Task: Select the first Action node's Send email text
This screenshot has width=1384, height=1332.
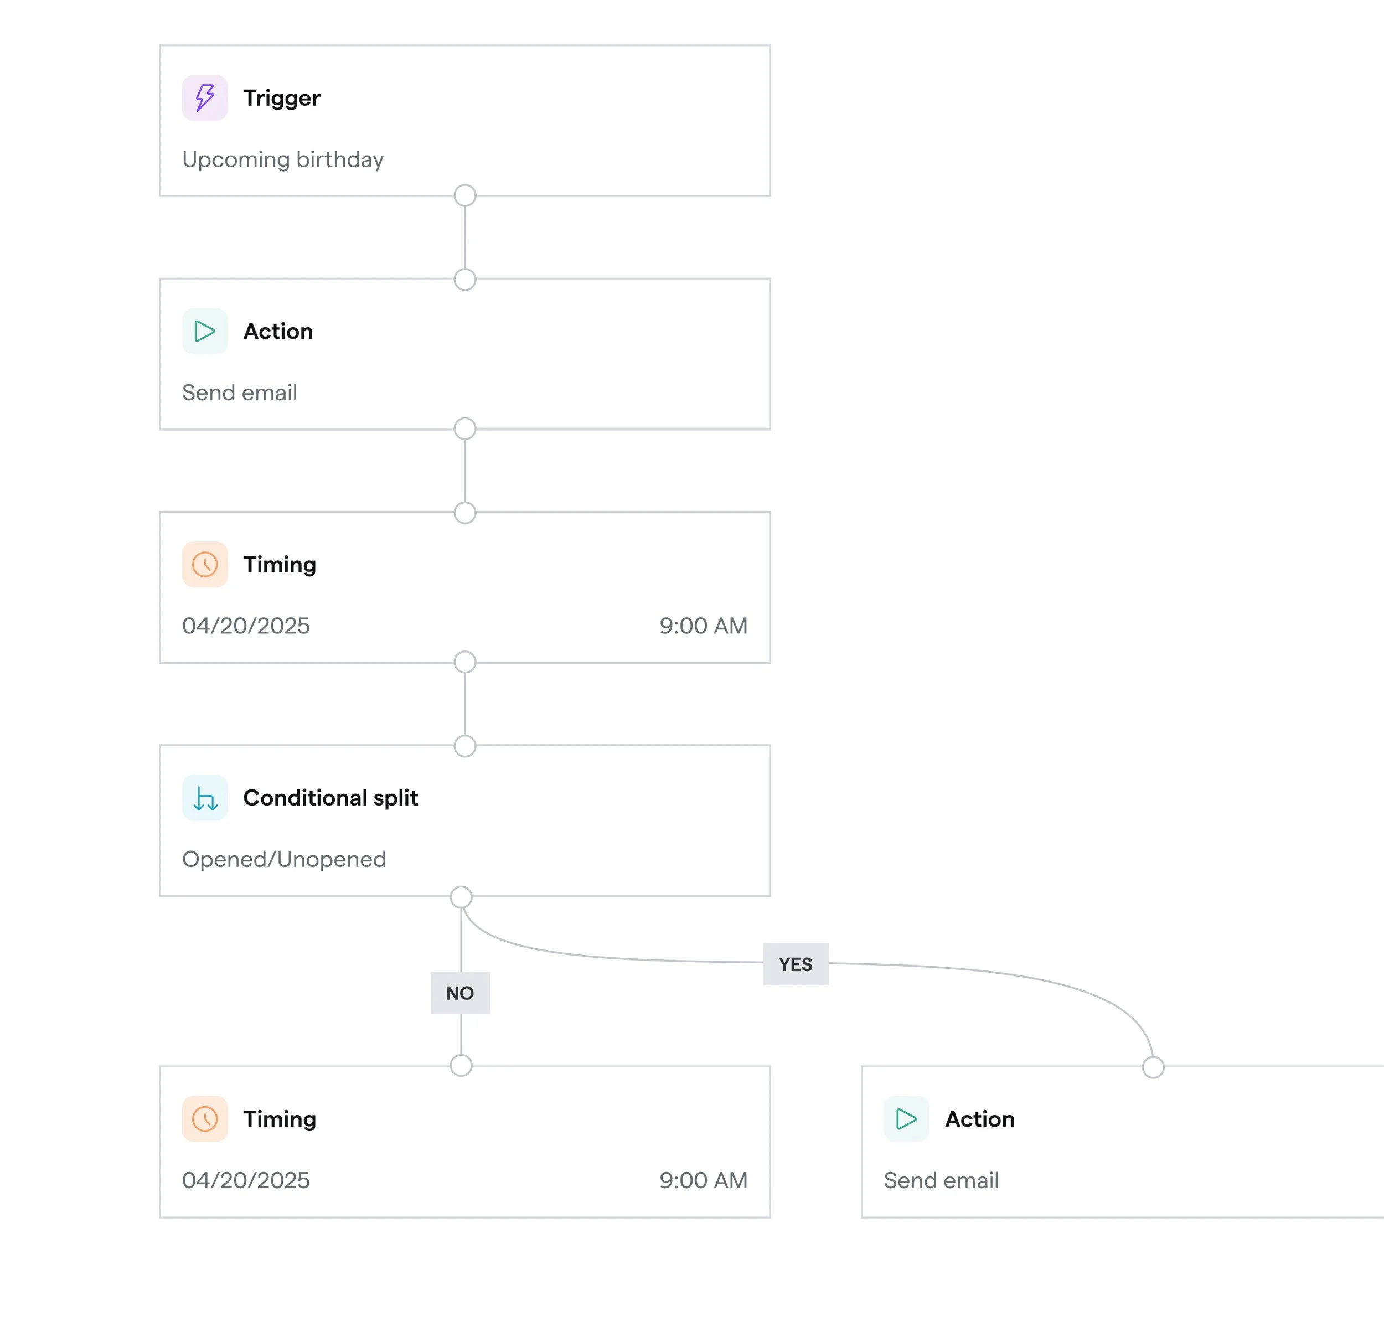Action: tap(240, 393)
